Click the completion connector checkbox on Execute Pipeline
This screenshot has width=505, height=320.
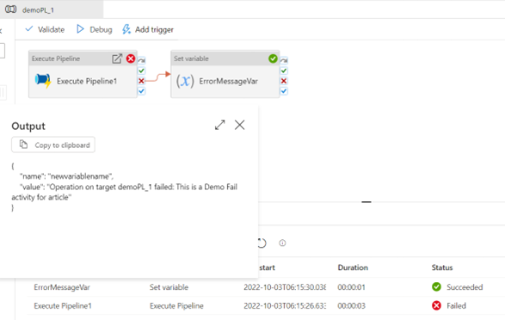pyautogui.click(x=141, y=91)
